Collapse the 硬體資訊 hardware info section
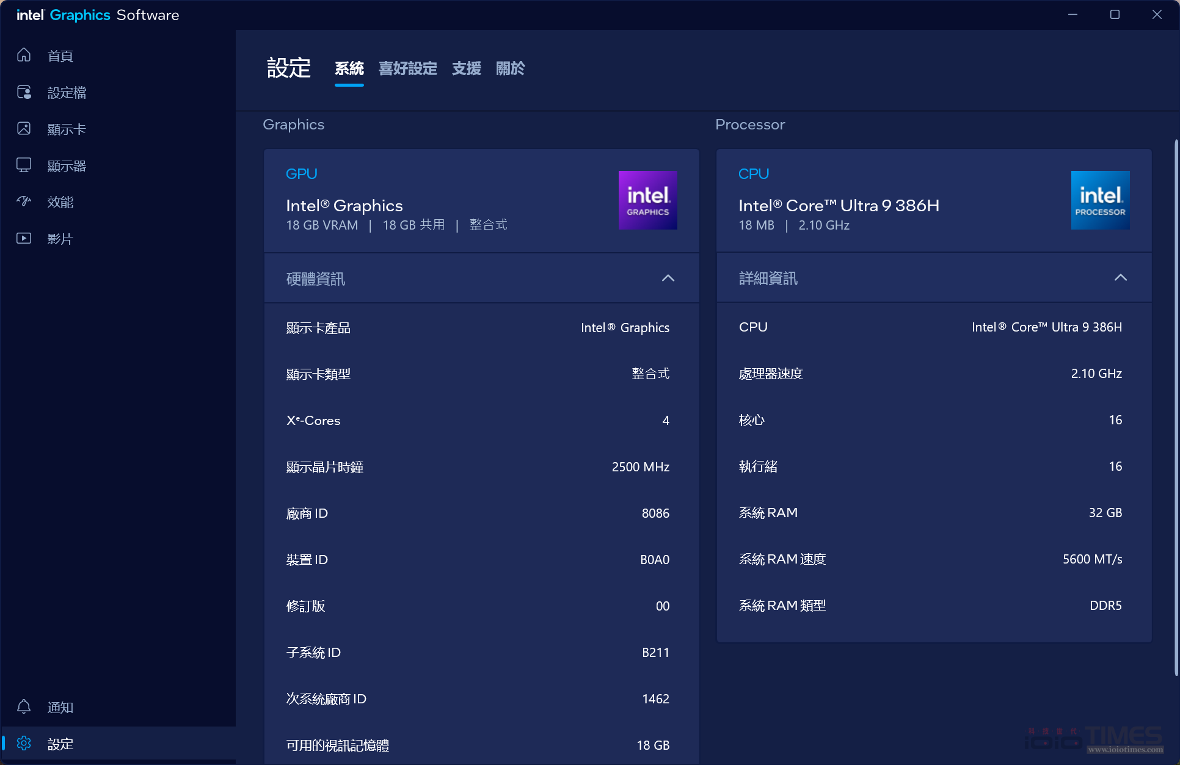 click(668, 278)
